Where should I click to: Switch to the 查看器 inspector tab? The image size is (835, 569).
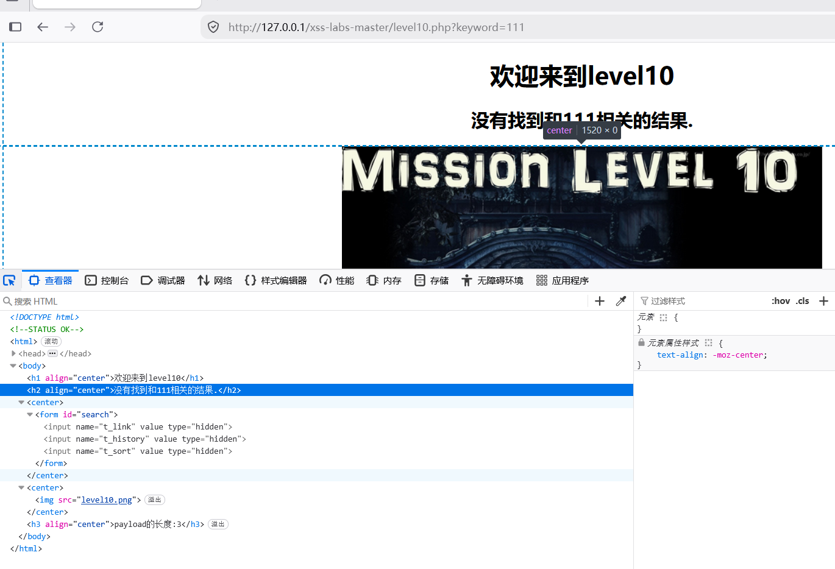51,280
